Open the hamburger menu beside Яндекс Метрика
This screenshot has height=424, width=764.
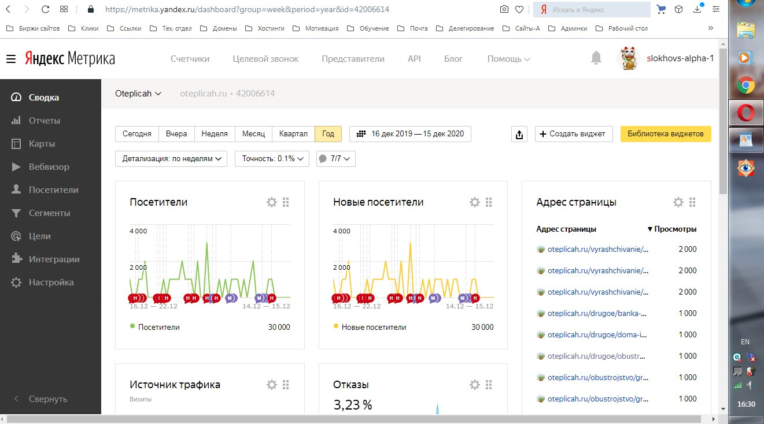[x=11, y=59]
